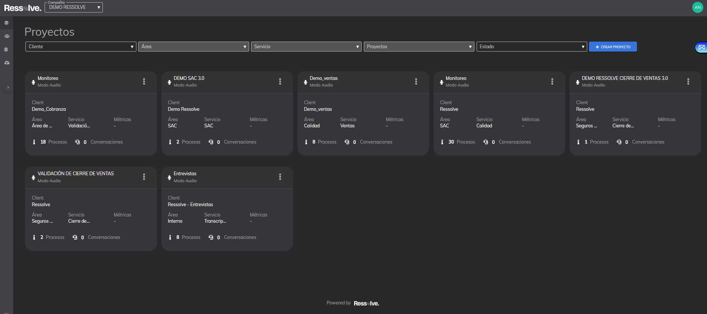Click Conversaciones on the Demo_ventas card

point(376,142)
